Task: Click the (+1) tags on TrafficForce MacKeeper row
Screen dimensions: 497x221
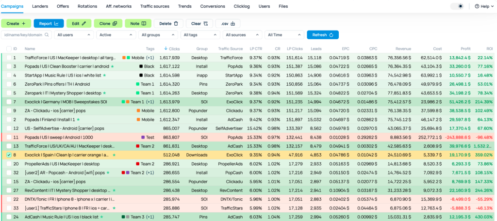Action: [x=150, y=58]
